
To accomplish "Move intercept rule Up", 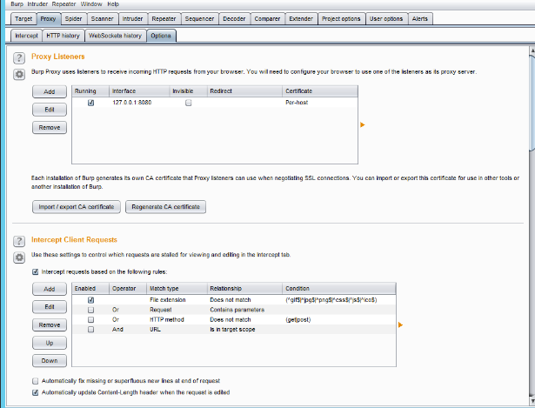I will click(x=50, y=343).
